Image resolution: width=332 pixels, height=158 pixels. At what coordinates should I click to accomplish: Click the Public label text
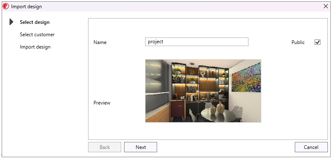tap(298, 42)
